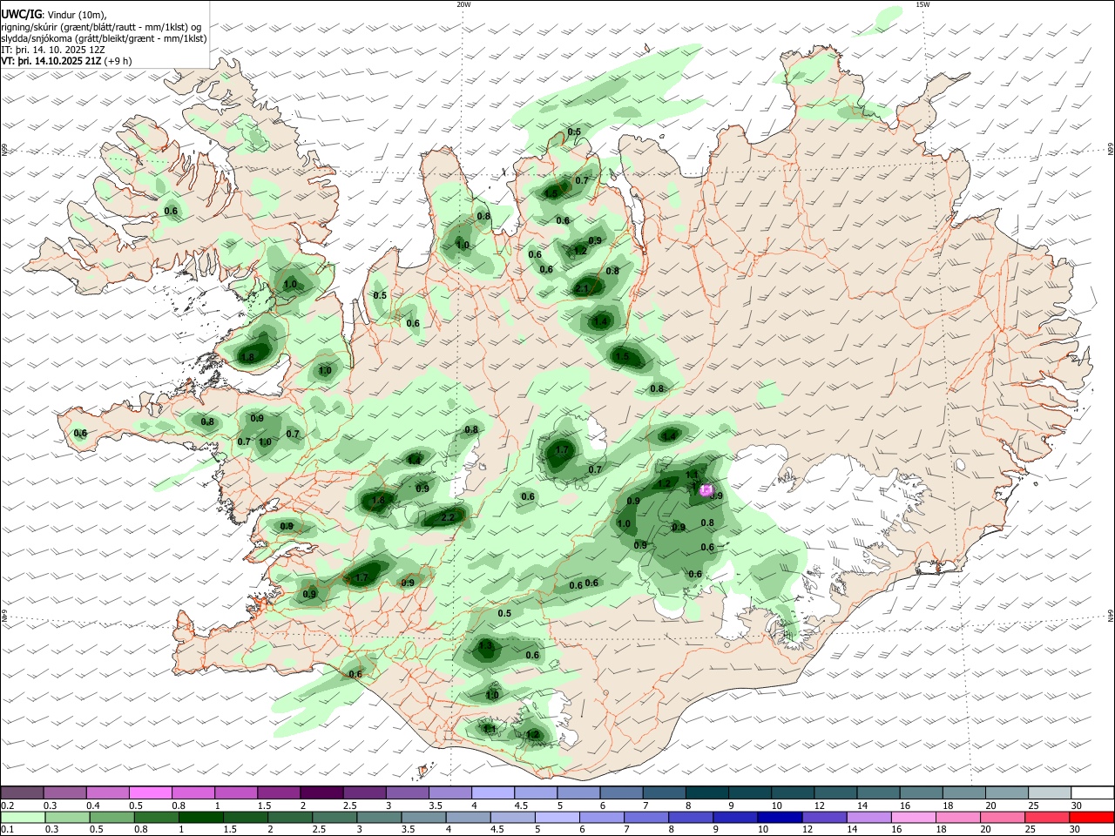Viewport: 1115px width, 836px height.
Task: Click the '0.4' label under the snow legend
Action: pos(93,806)
